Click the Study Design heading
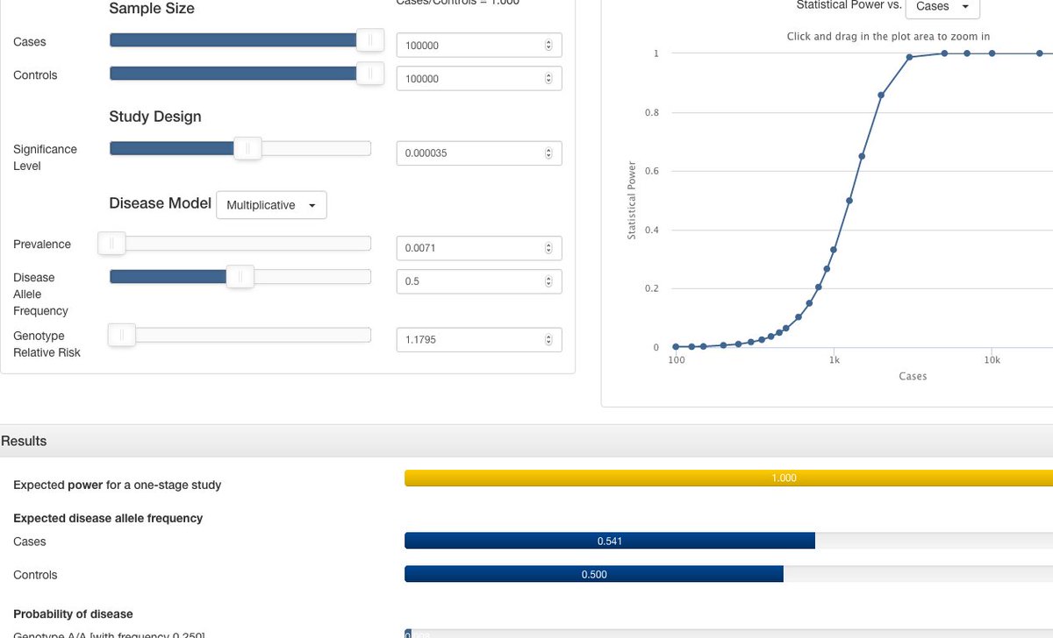The width and height of the screenshot is (1053, 638). 155,117
